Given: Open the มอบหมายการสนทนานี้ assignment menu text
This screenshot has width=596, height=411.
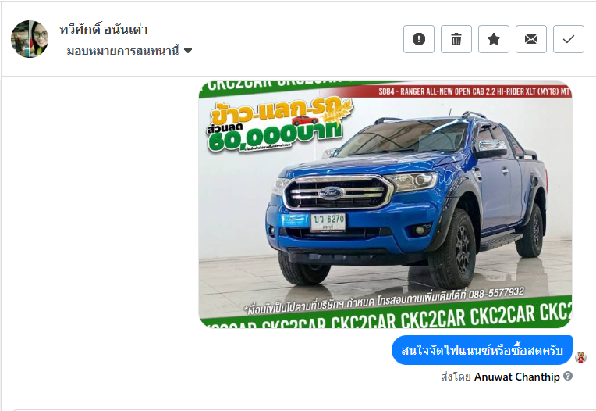Looking at the screenshot, I should point(122,51).
